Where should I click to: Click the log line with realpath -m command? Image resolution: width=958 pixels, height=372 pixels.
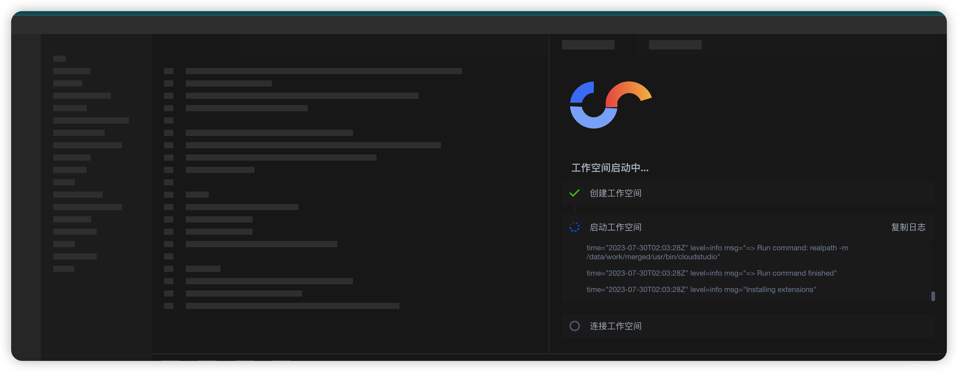coord(717,252)
